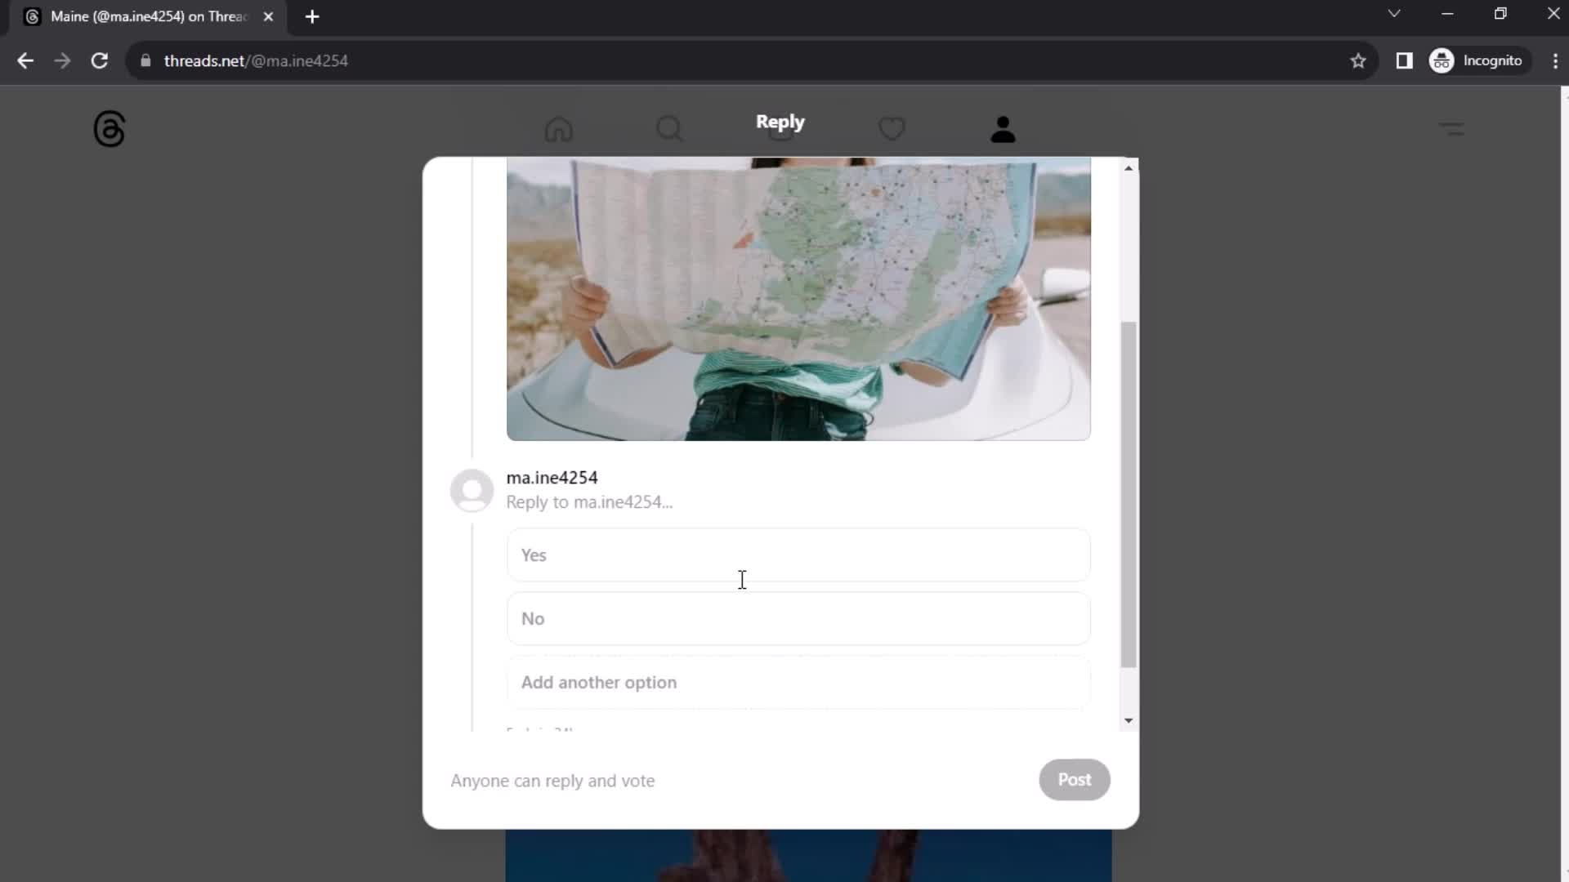This screenshot has width=1569, height=882.
Task: Select the Reply to ma.ine4254 field
Action: tap(588, 502)
